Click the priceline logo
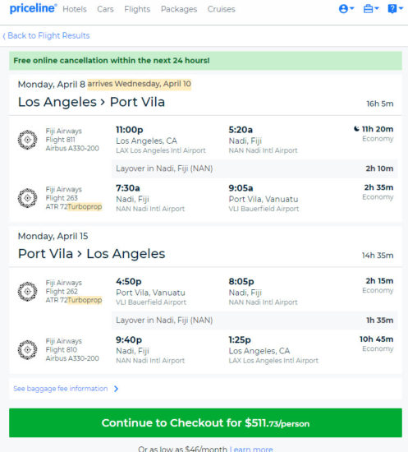Screen dimensions: 408x452 click(33, 8)
